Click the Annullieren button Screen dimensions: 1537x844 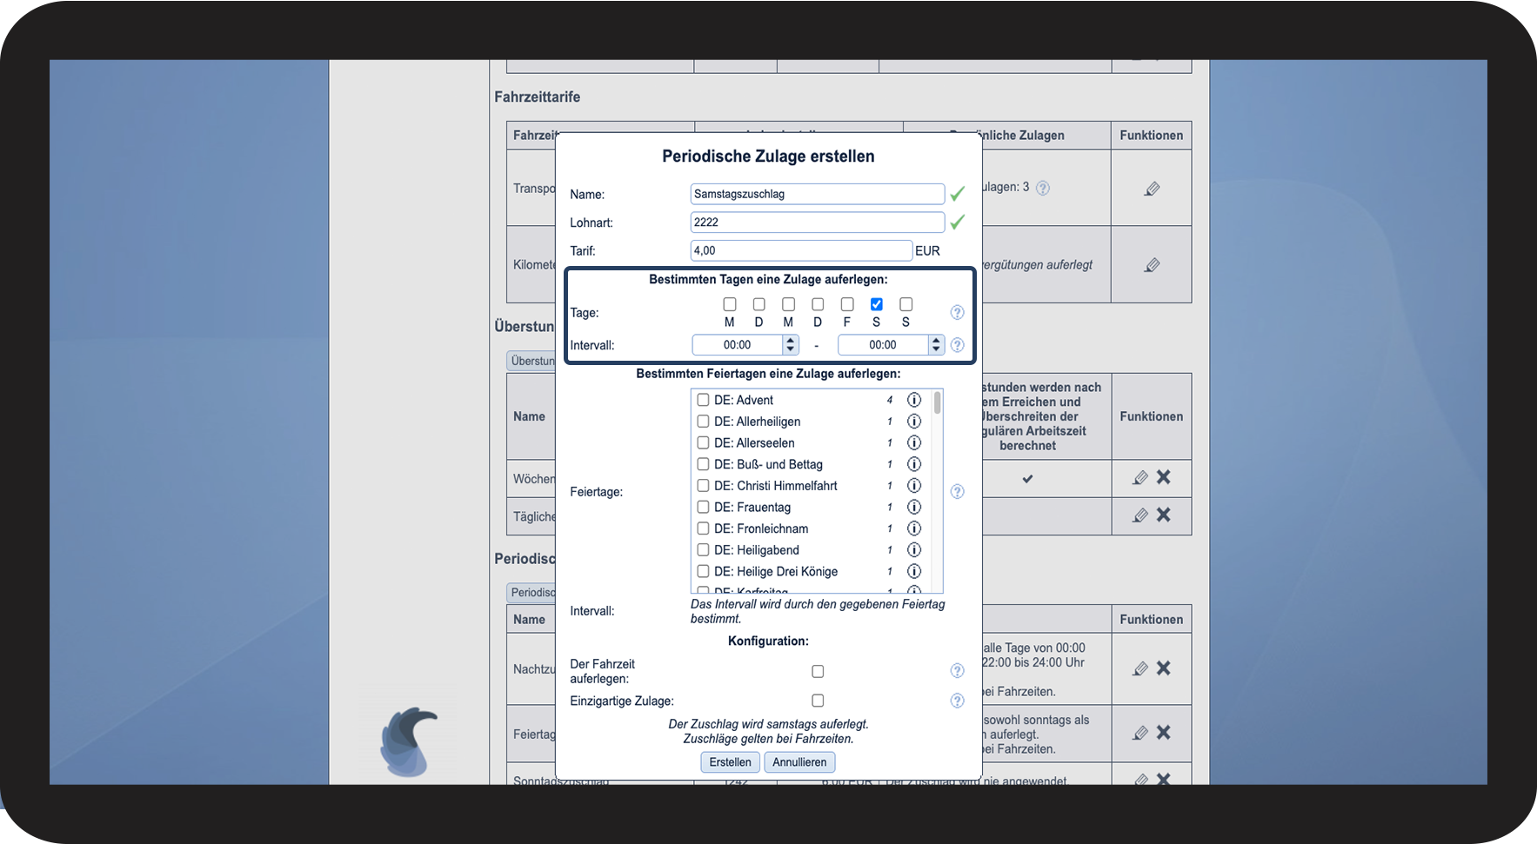[x=799, y=762]
